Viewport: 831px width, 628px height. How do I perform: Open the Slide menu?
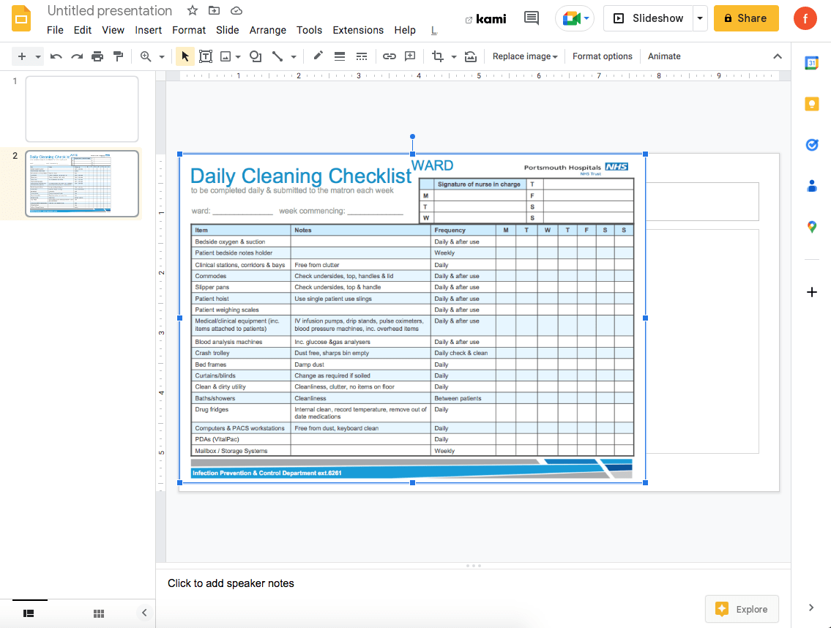click(x=227, y=30)
